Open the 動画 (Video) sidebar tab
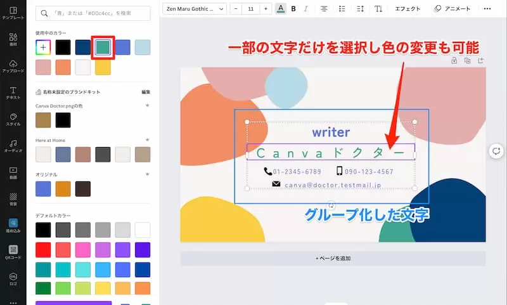 [x=13, y=172]
